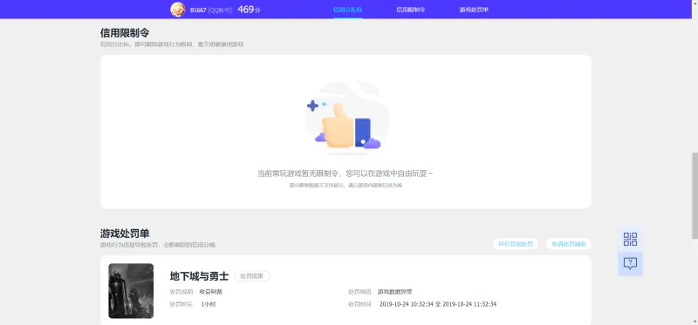Switch to the 游戏处罚单 tab

point(474,10)
